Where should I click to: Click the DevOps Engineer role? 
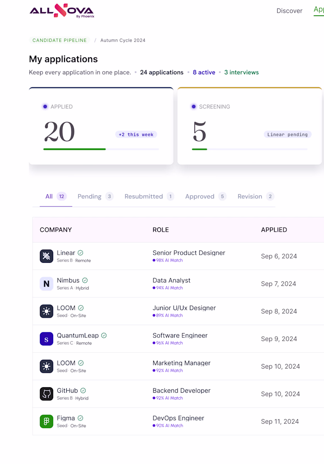178,418
